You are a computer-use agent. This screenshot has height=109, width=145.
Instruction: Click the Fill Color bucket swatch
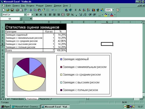(x=106, y=15)
